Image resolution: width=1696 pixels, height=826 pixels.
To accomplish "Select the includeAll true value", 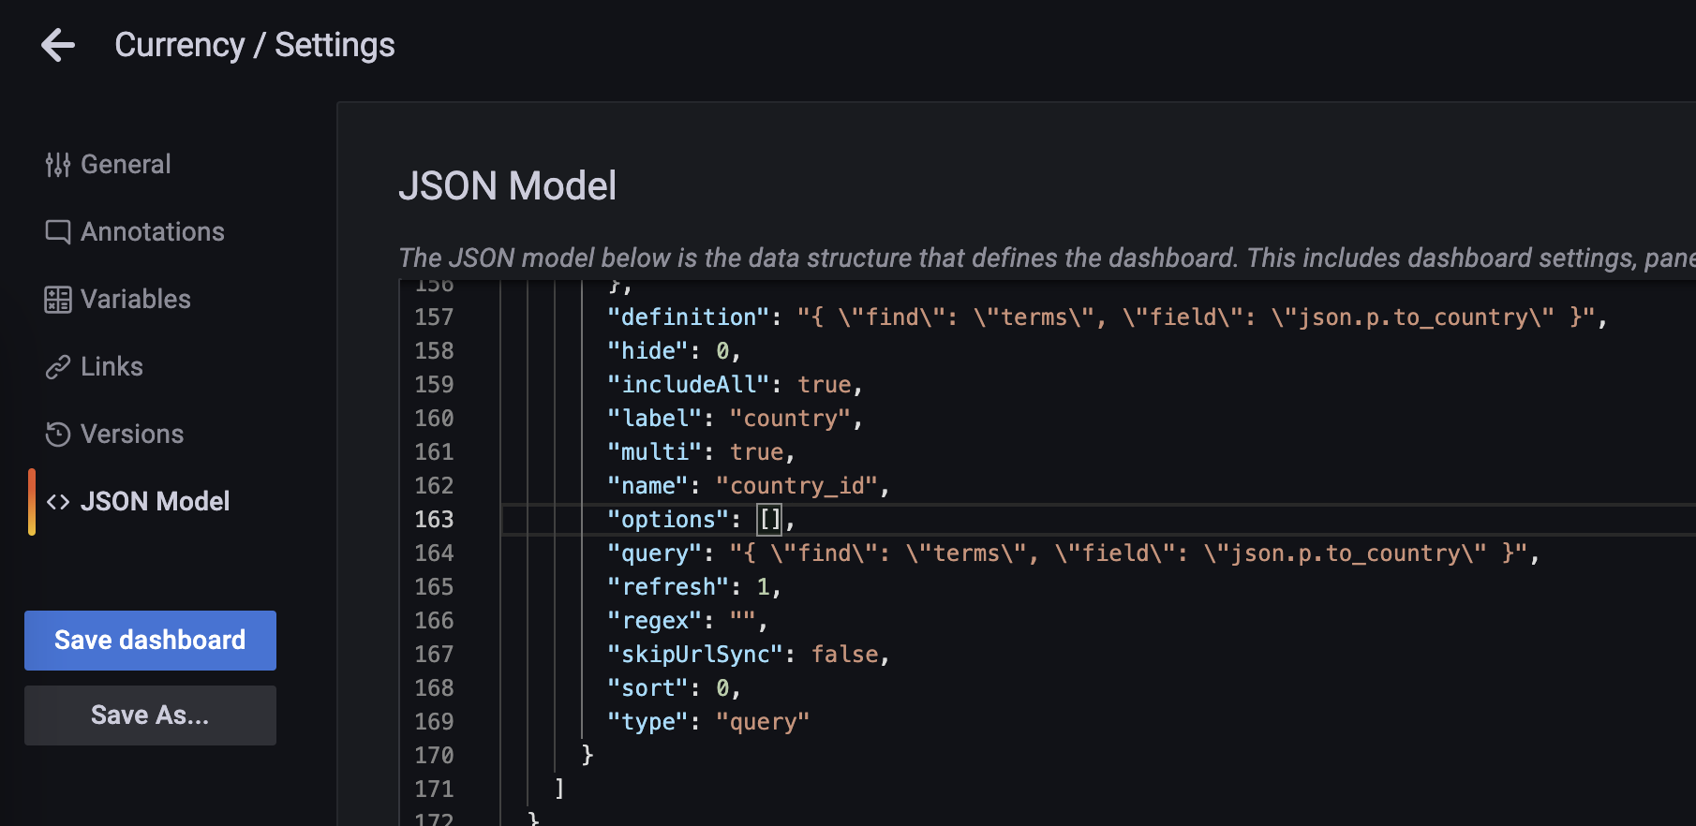I will pos(823,384).
